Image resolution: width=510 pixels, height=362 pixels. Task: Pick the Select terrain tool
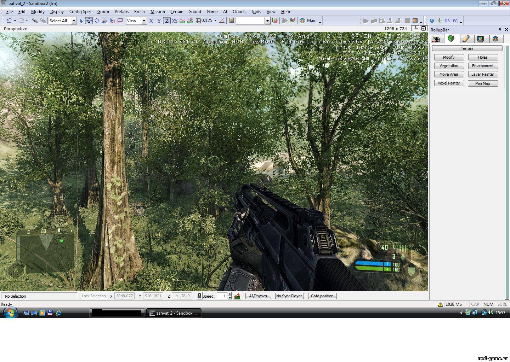coord(112,21)
